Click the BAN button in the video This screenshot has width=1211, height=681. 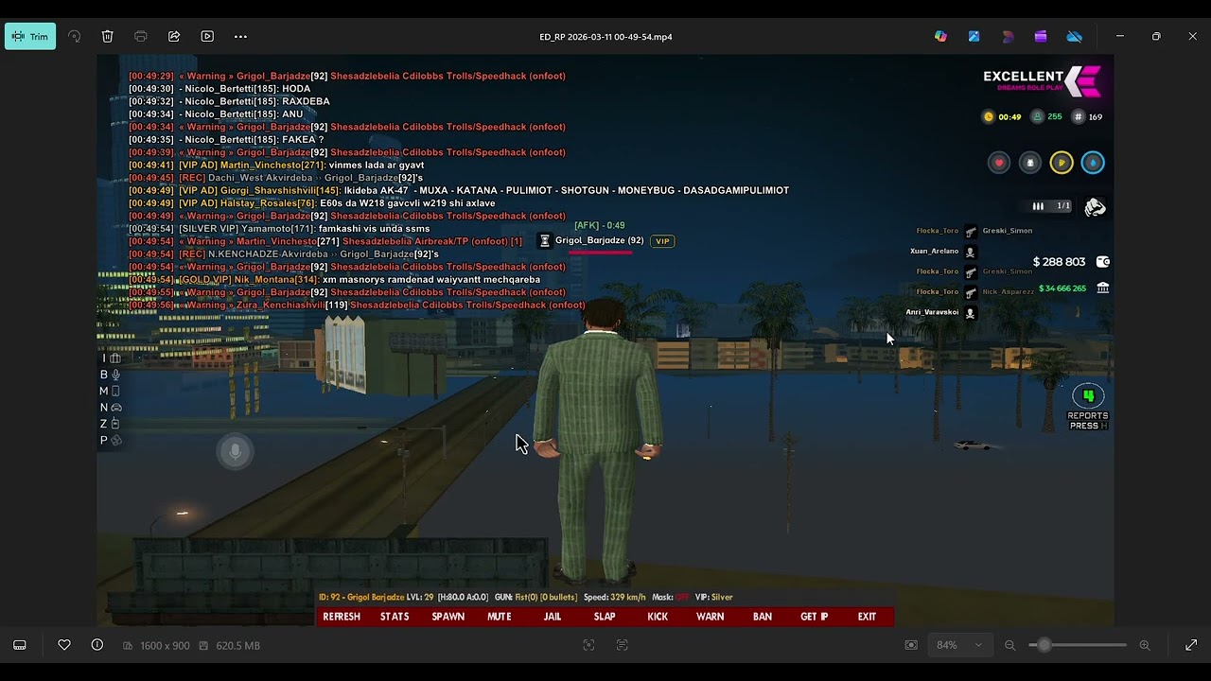tap(763, 617)
